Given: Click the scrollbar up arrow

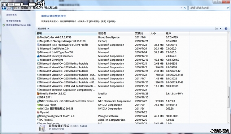Looking at the screenshot, I should tap(228, 33).
